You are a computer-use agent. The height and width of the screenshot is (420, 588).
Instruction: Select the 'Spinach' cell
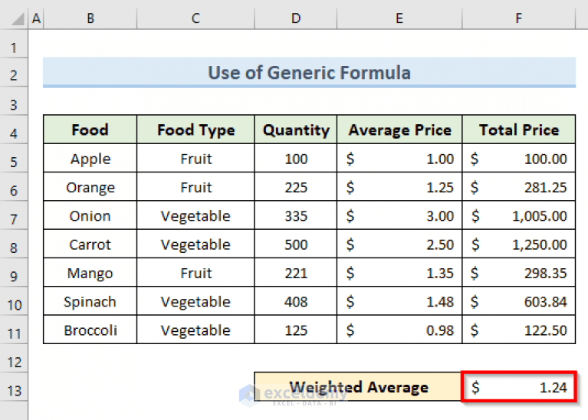pos(90,301)
